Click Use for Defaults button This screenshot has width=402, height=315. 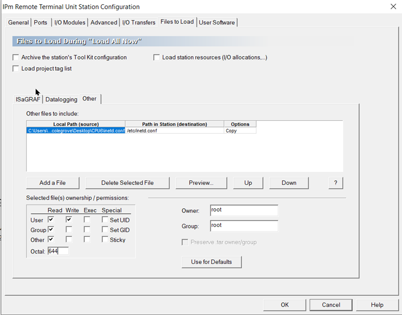tap(211, 261)
